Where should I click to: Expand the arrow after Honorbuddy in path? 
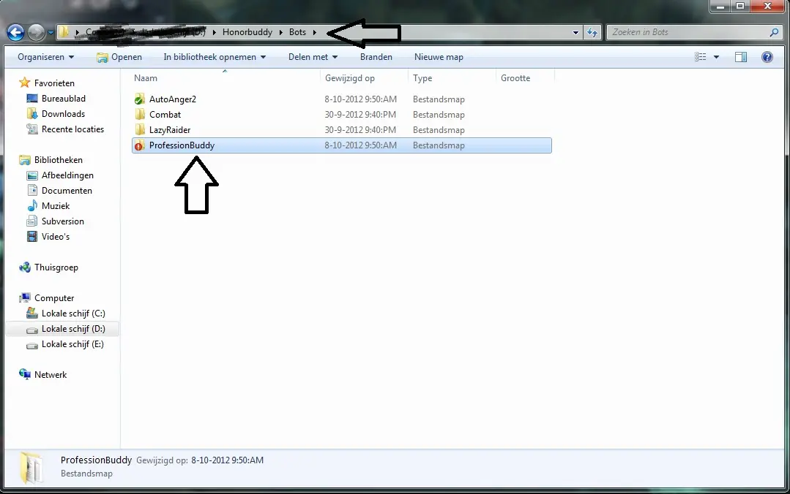pyautogui.click(x=280, y=32)
